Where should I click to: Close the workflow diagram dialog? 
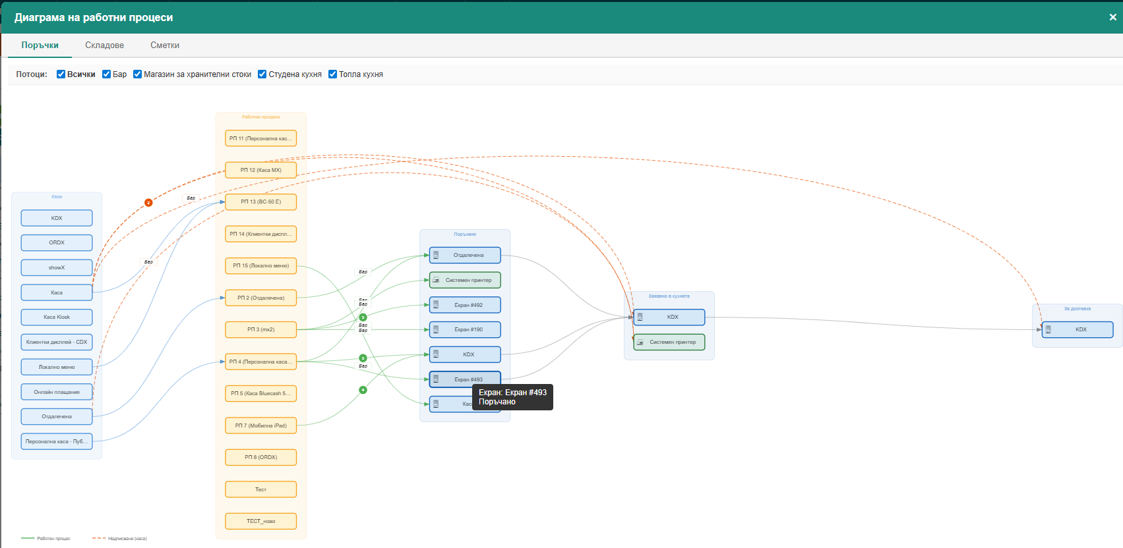[1112, 17]
